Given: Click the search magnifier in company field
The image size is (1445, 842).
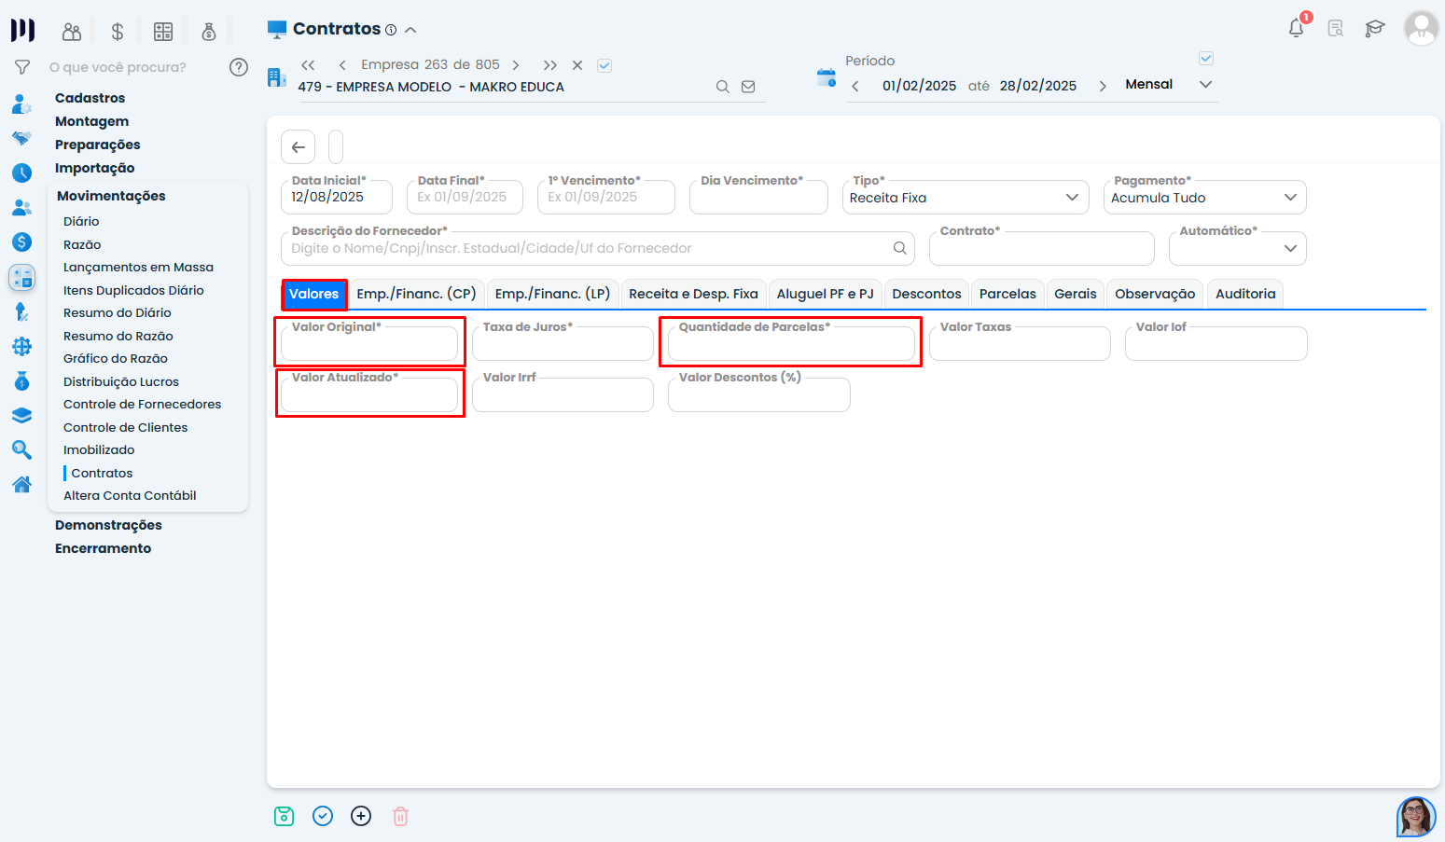Looking at the screenshot, I should (x=722, y=87).
